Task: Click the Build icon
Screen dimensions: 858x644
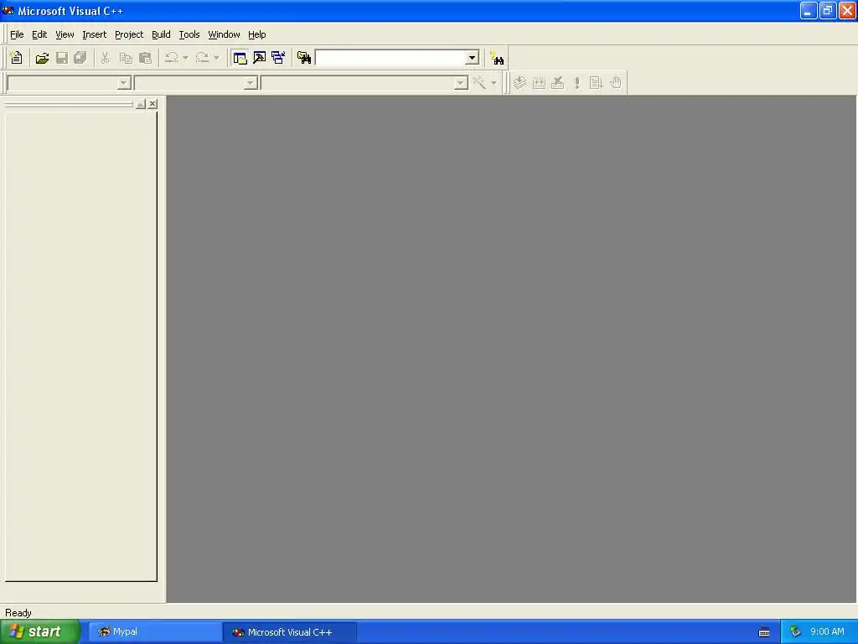Action: click(539, 83)
